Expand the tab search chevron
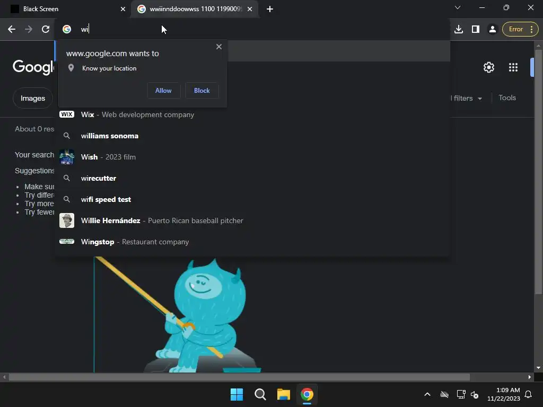Screen dimensions: 543x407 (458, 7)
